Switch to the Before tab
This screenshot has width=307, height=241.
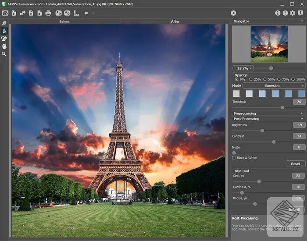[x=64, y=21]
